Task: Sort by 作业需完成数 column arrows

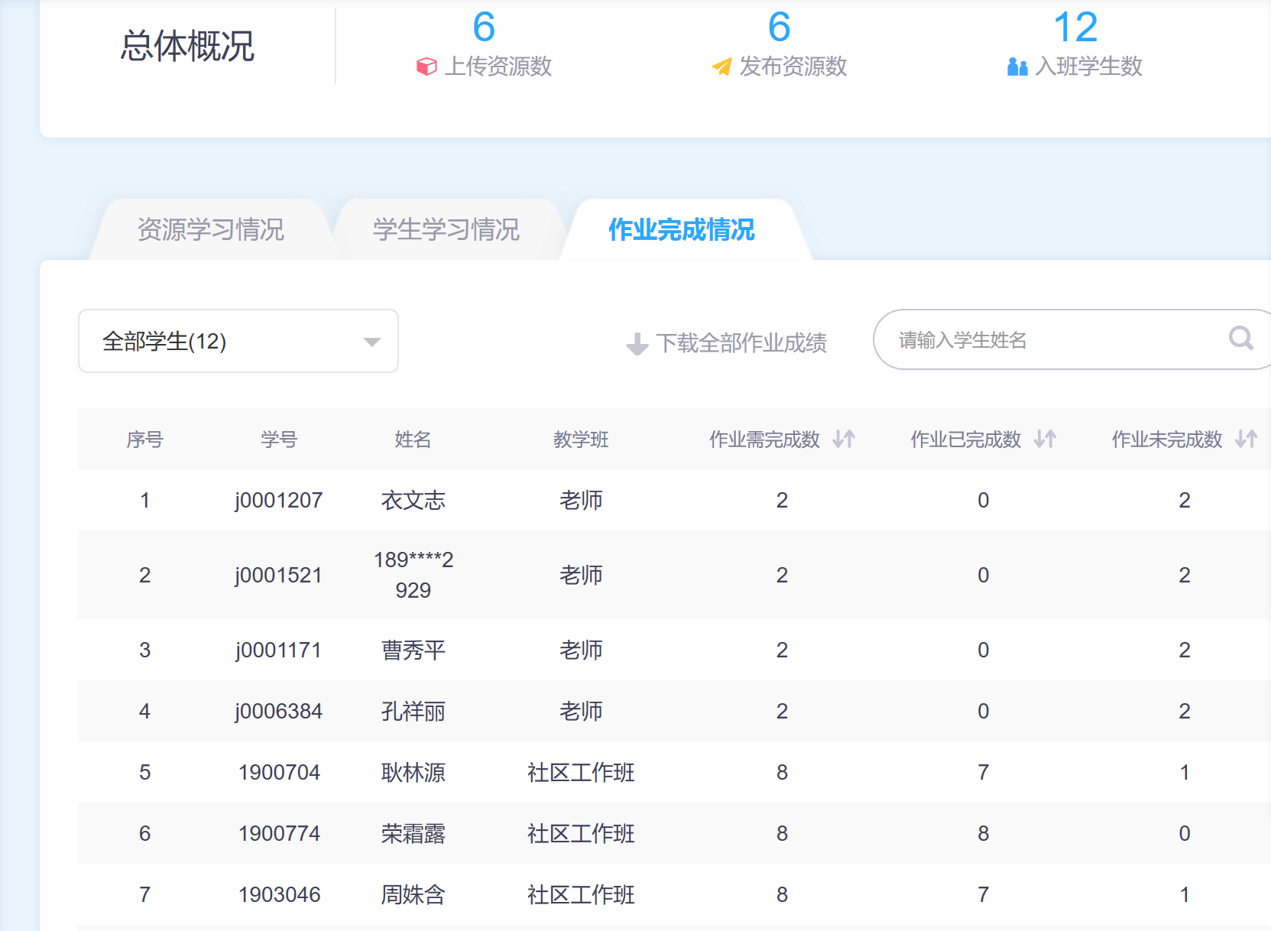Action: (844, 439)
